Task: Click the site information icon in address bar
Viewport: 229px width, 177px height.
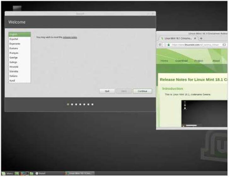Action: coord(165,45)
